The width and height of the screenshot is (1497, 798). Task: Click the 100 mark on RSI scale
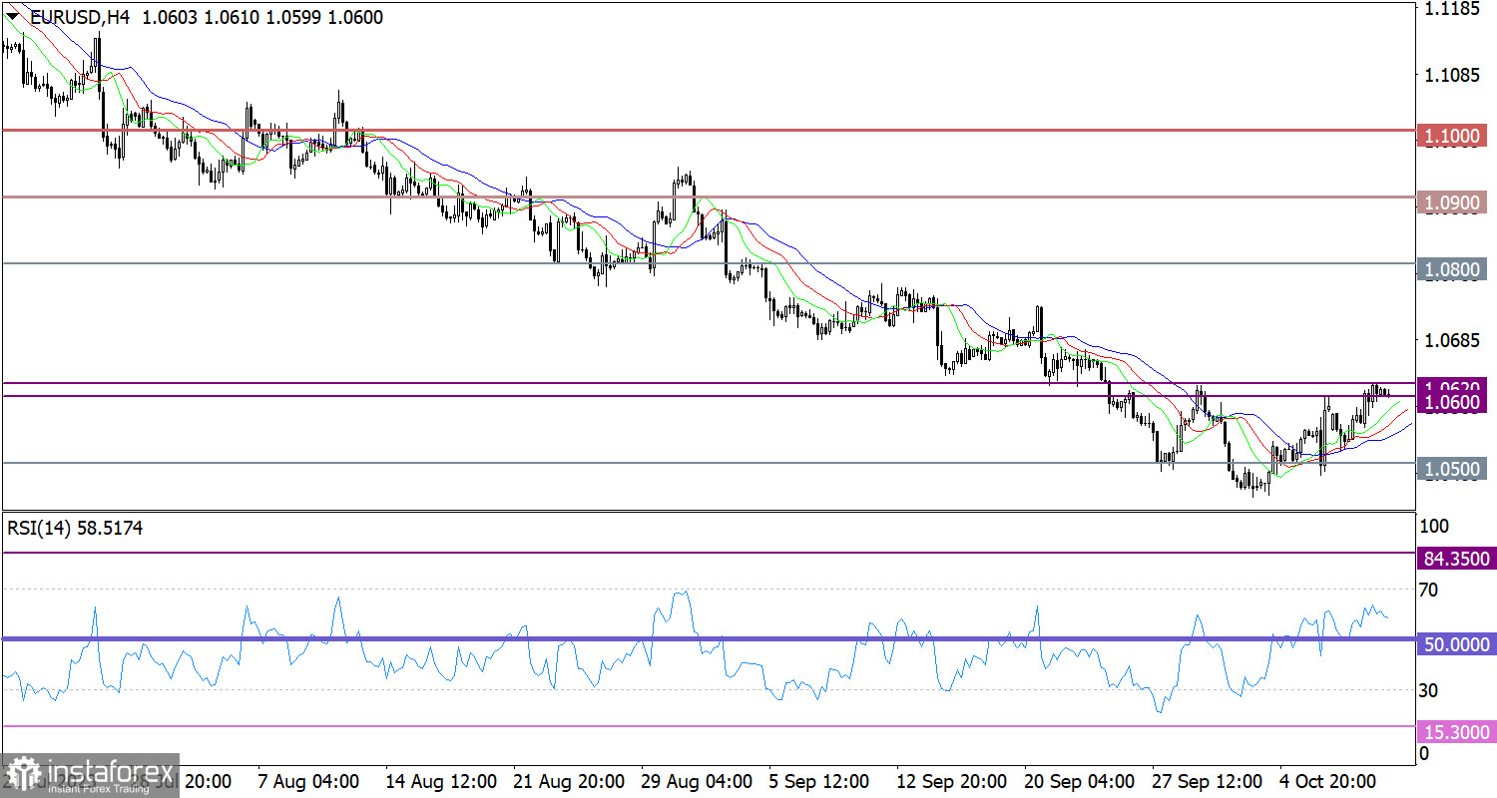[1432, 526]
